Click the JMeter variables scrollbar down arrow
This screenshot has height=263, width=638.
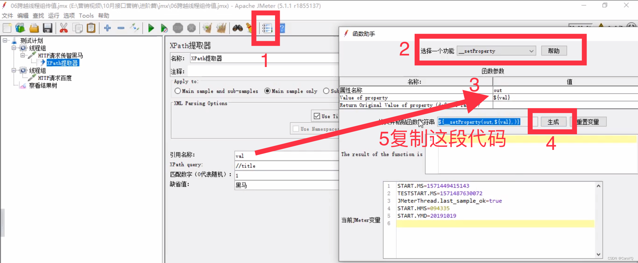(x=598, y=254)
